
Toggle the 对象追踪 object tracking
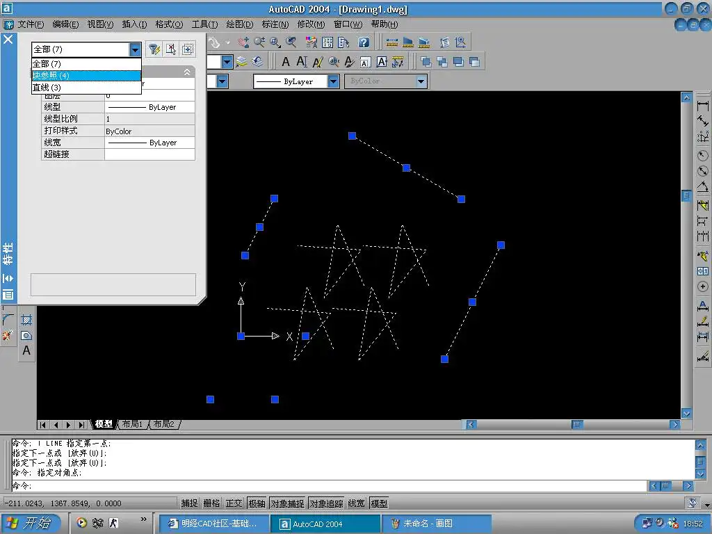tap(327, 503)
